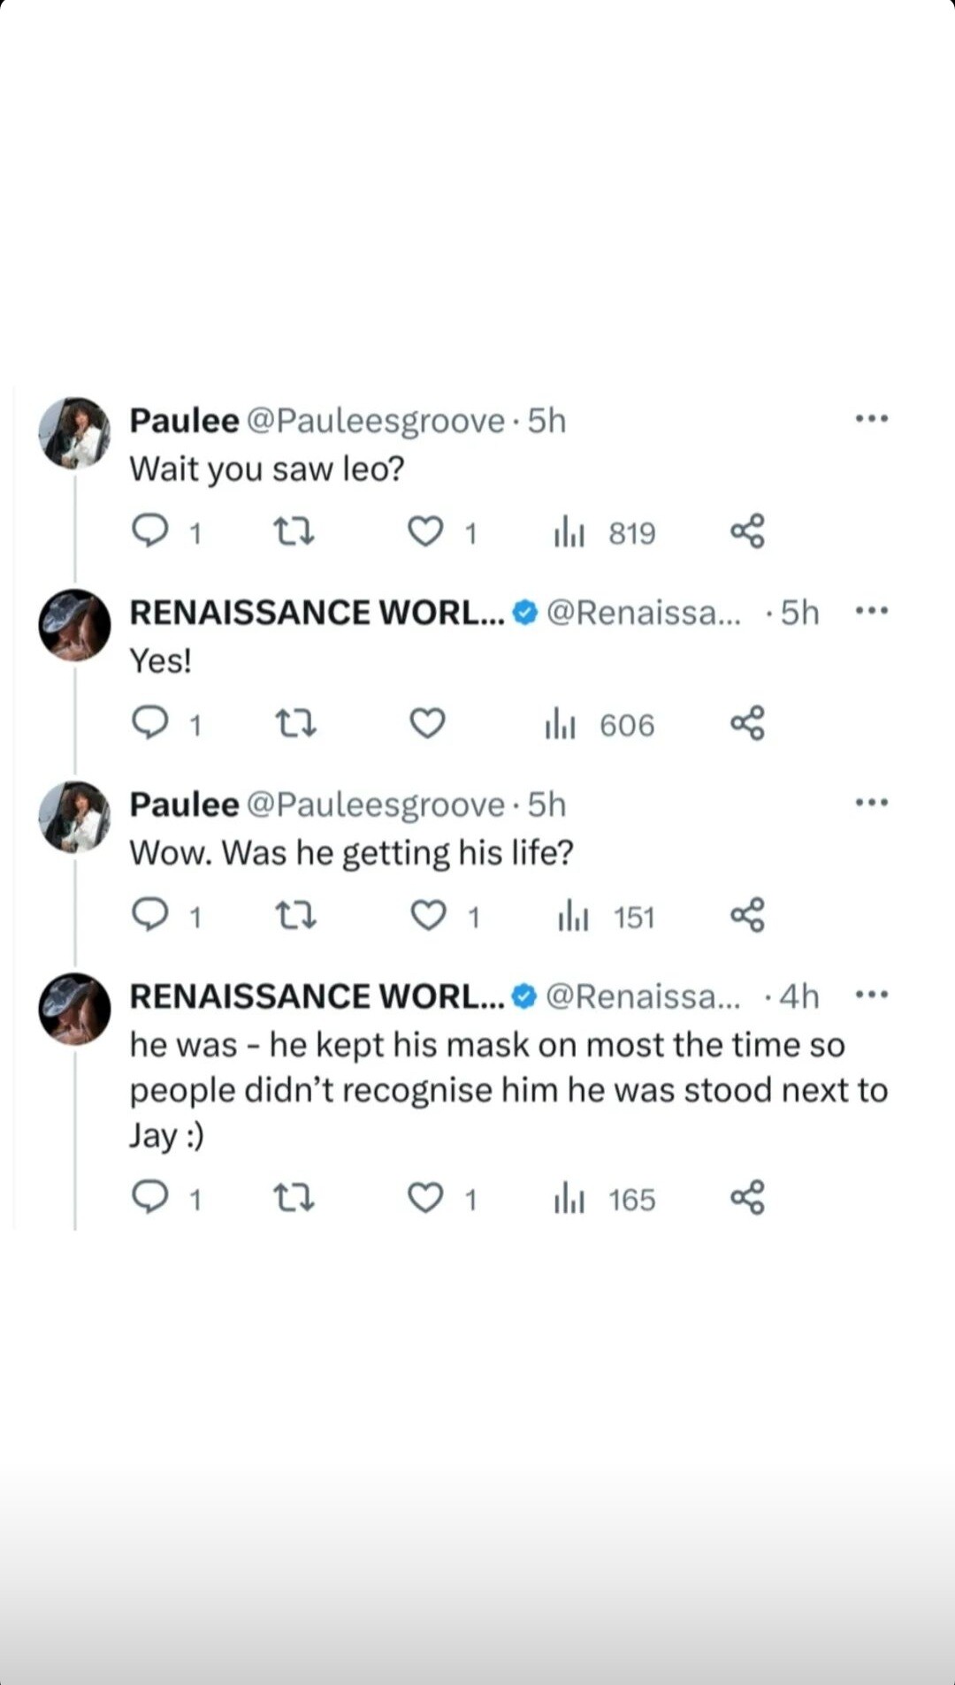Open more options on first Paulee tweet

click(871, 419)
